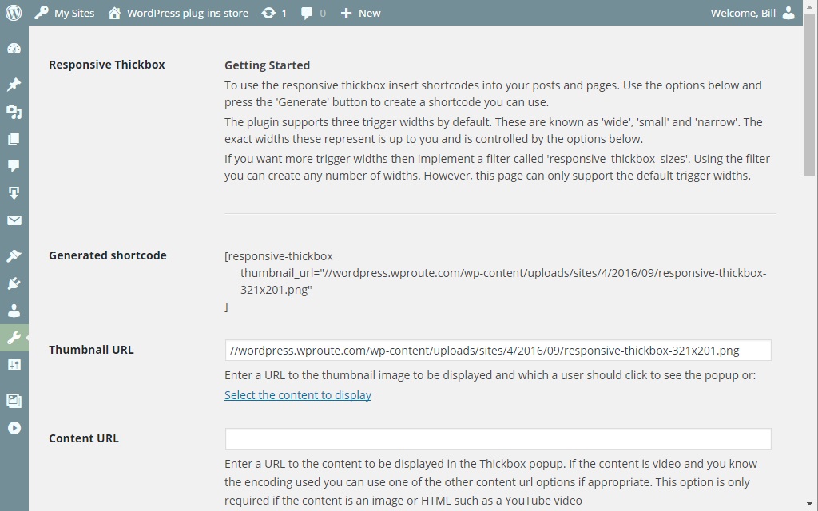
Task: Click the Getting Started heading
Action: click(267, 65)
